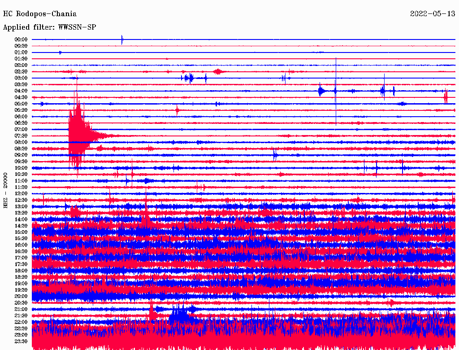Click the vertical 'HHZ - 20000' axis label
This screenshot has width=459, height=350.
tap(5, 190)
